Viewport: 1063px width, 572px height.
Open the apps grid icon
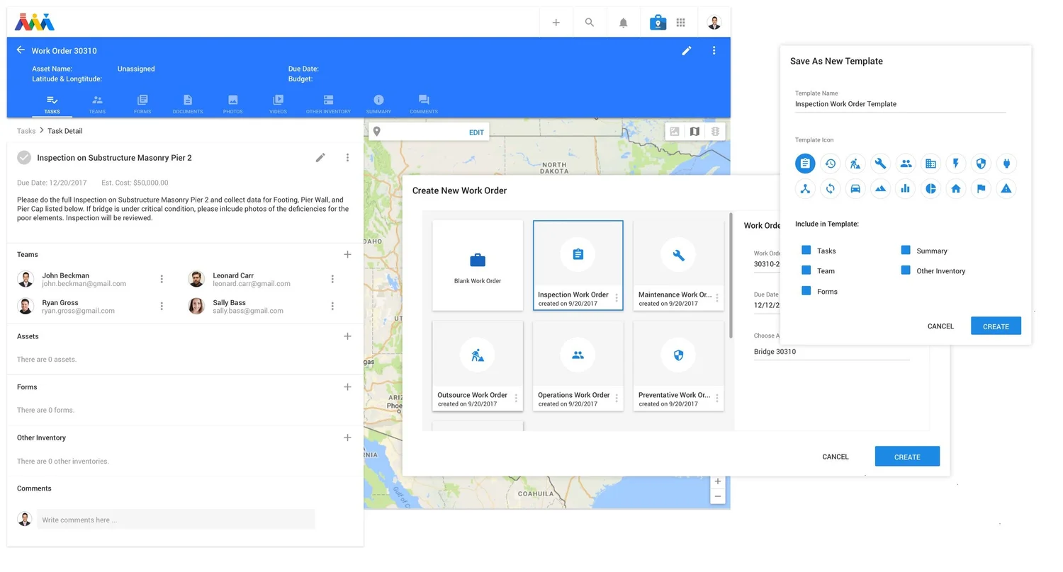pyautogui.click(x=681, y=23)
